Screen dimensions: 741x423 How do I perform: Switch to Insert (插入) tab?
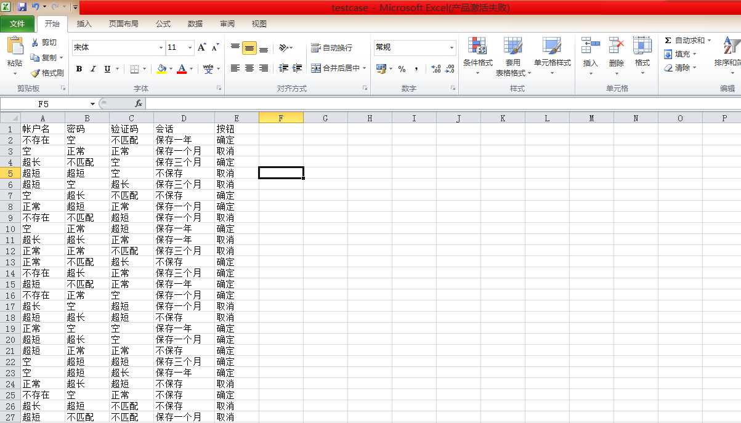tap(84, 24)
